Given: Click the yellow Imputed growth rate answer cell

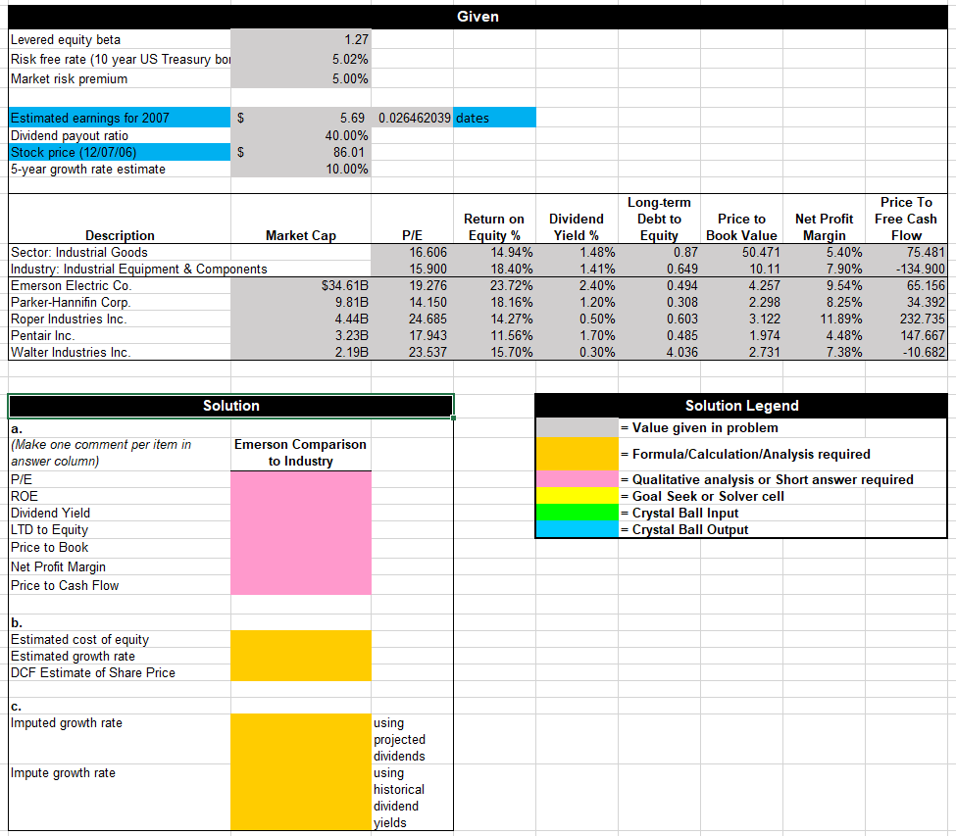Looking at the screenshot, I should pyautogui.click(x=300, y=739).
